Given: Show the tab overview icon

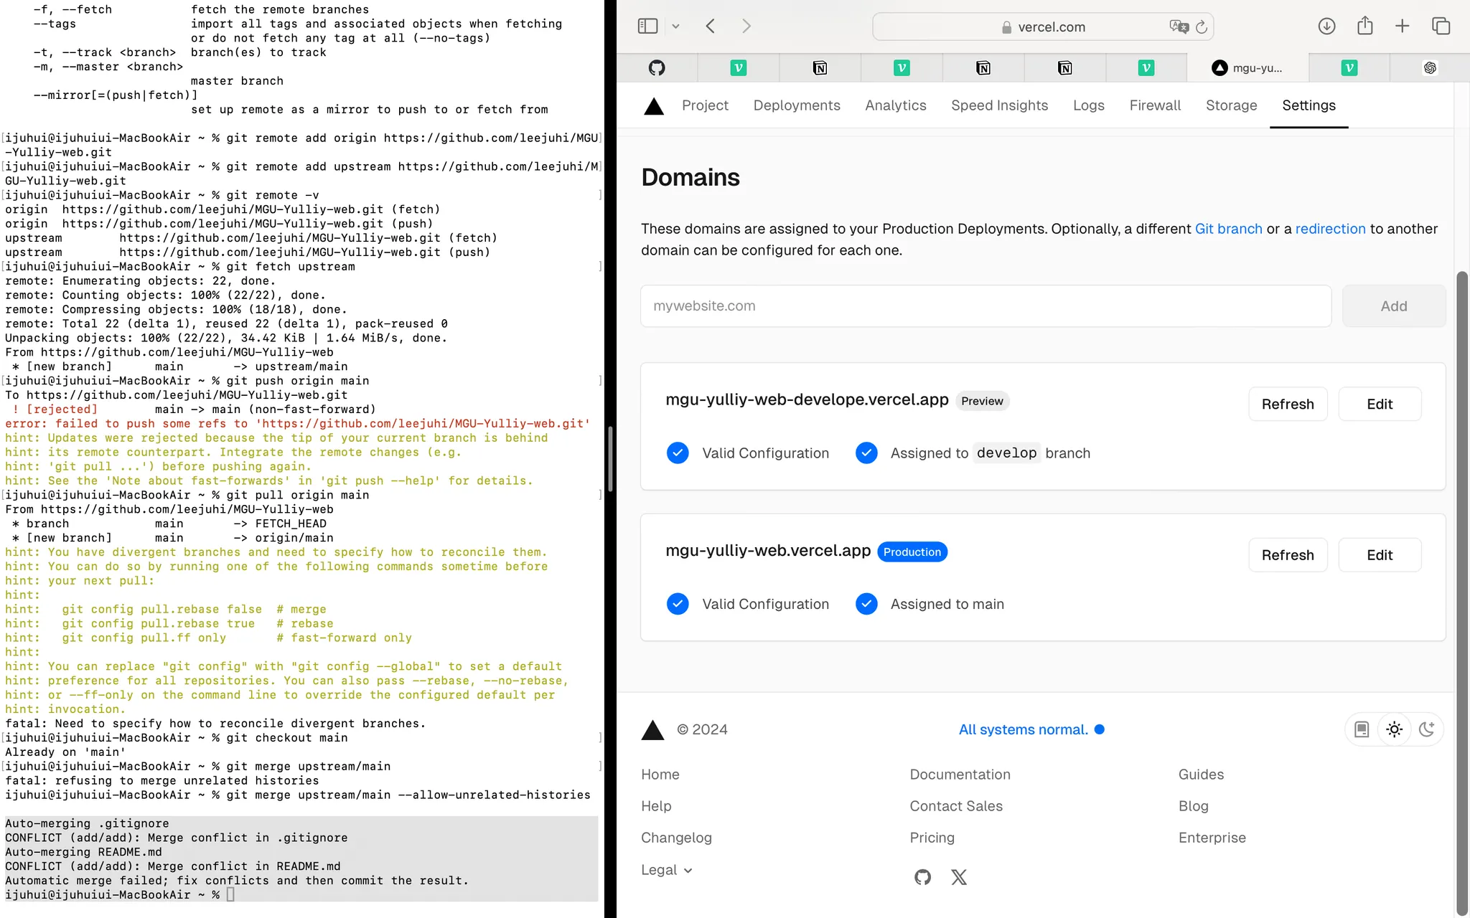Looking at the screenshot, I should [1441, 27].
